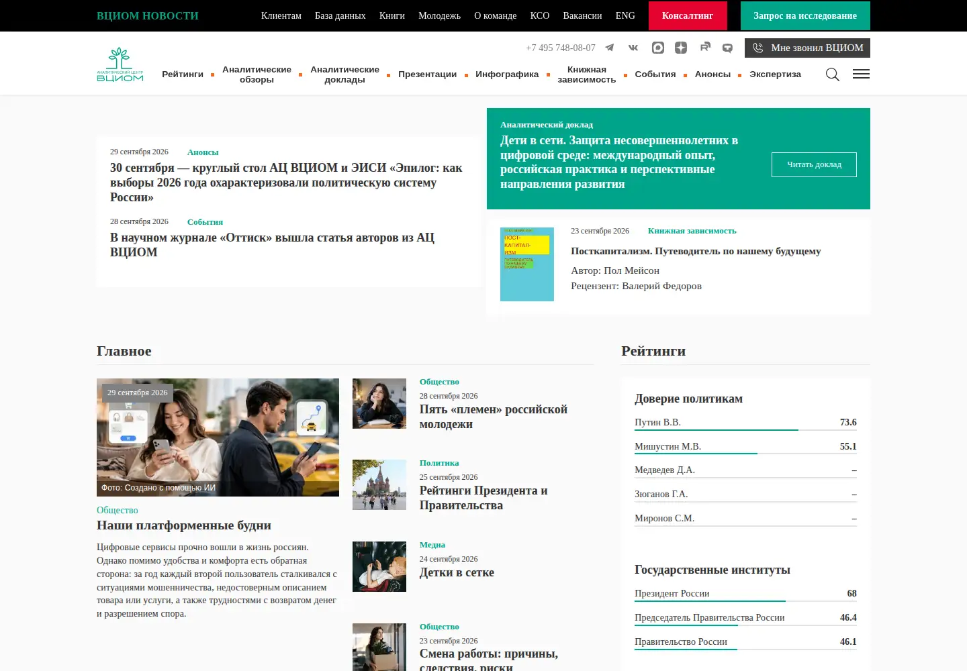Go to the Инфографика section
Viewport: 967px width, 671px height.
507,74
